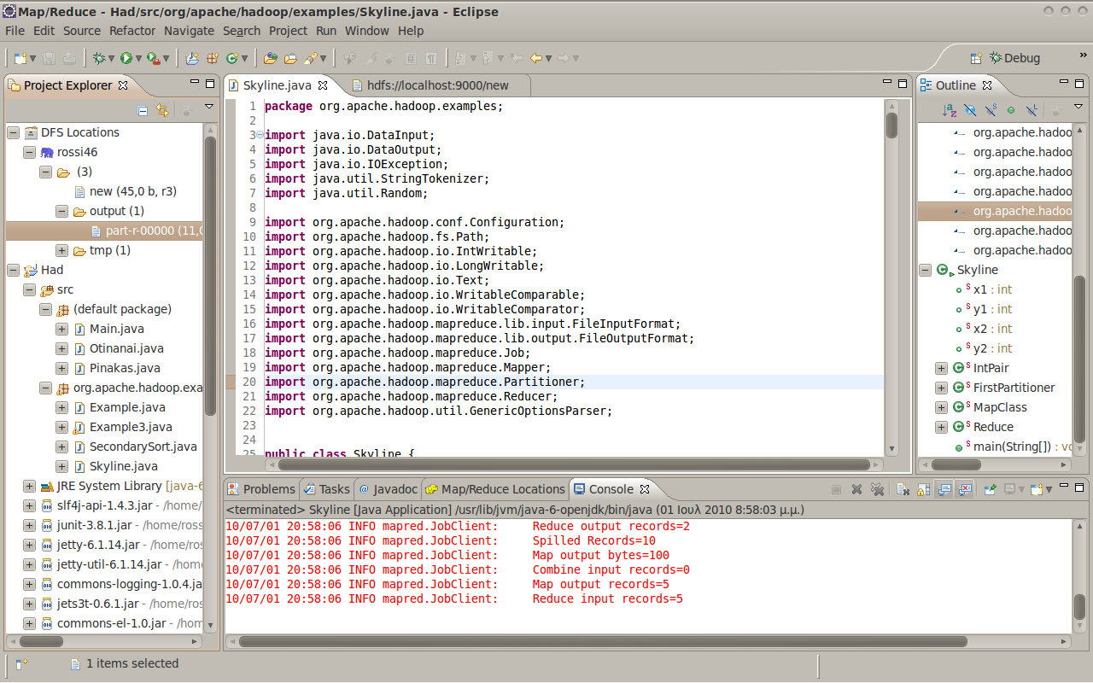Viewport: 1093px width, 683px height.
Task: Go back with the yellow arrow
Action: (536, 58)
